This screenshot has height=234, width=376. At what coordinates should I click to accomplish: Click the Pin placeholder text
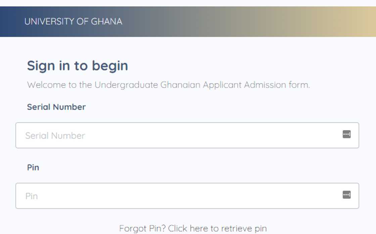tap(32, 196)
